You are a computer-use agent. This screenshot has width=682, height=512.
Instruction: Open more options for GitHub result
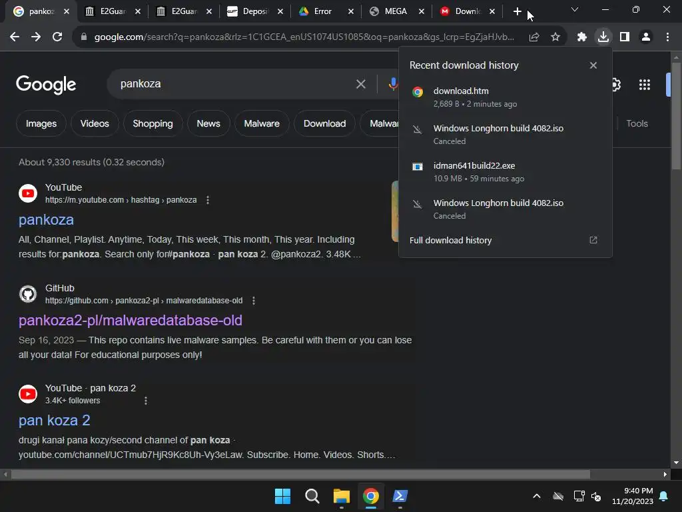click(254, 301)
